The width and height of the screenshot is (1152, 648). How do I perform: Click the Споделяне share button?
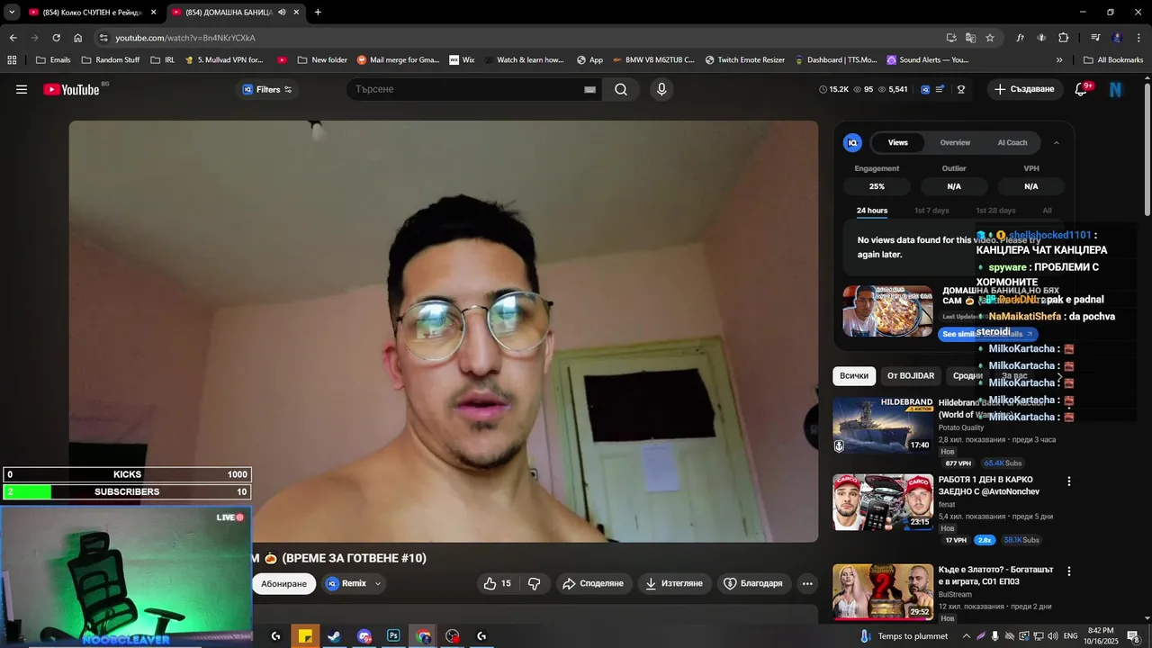coord(594,584)
